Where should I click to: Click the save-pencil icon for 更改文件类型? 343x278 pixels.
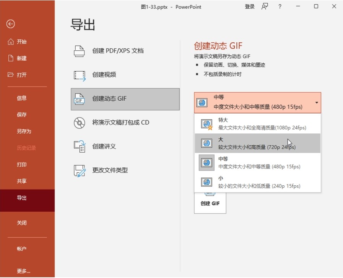(x=79, y=170)
